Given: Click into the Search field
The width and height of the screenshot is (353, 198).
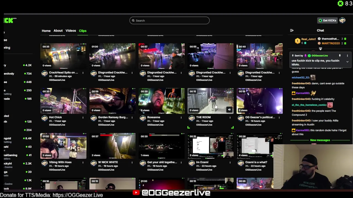Looking at the screenshot, I should (169, 20).
